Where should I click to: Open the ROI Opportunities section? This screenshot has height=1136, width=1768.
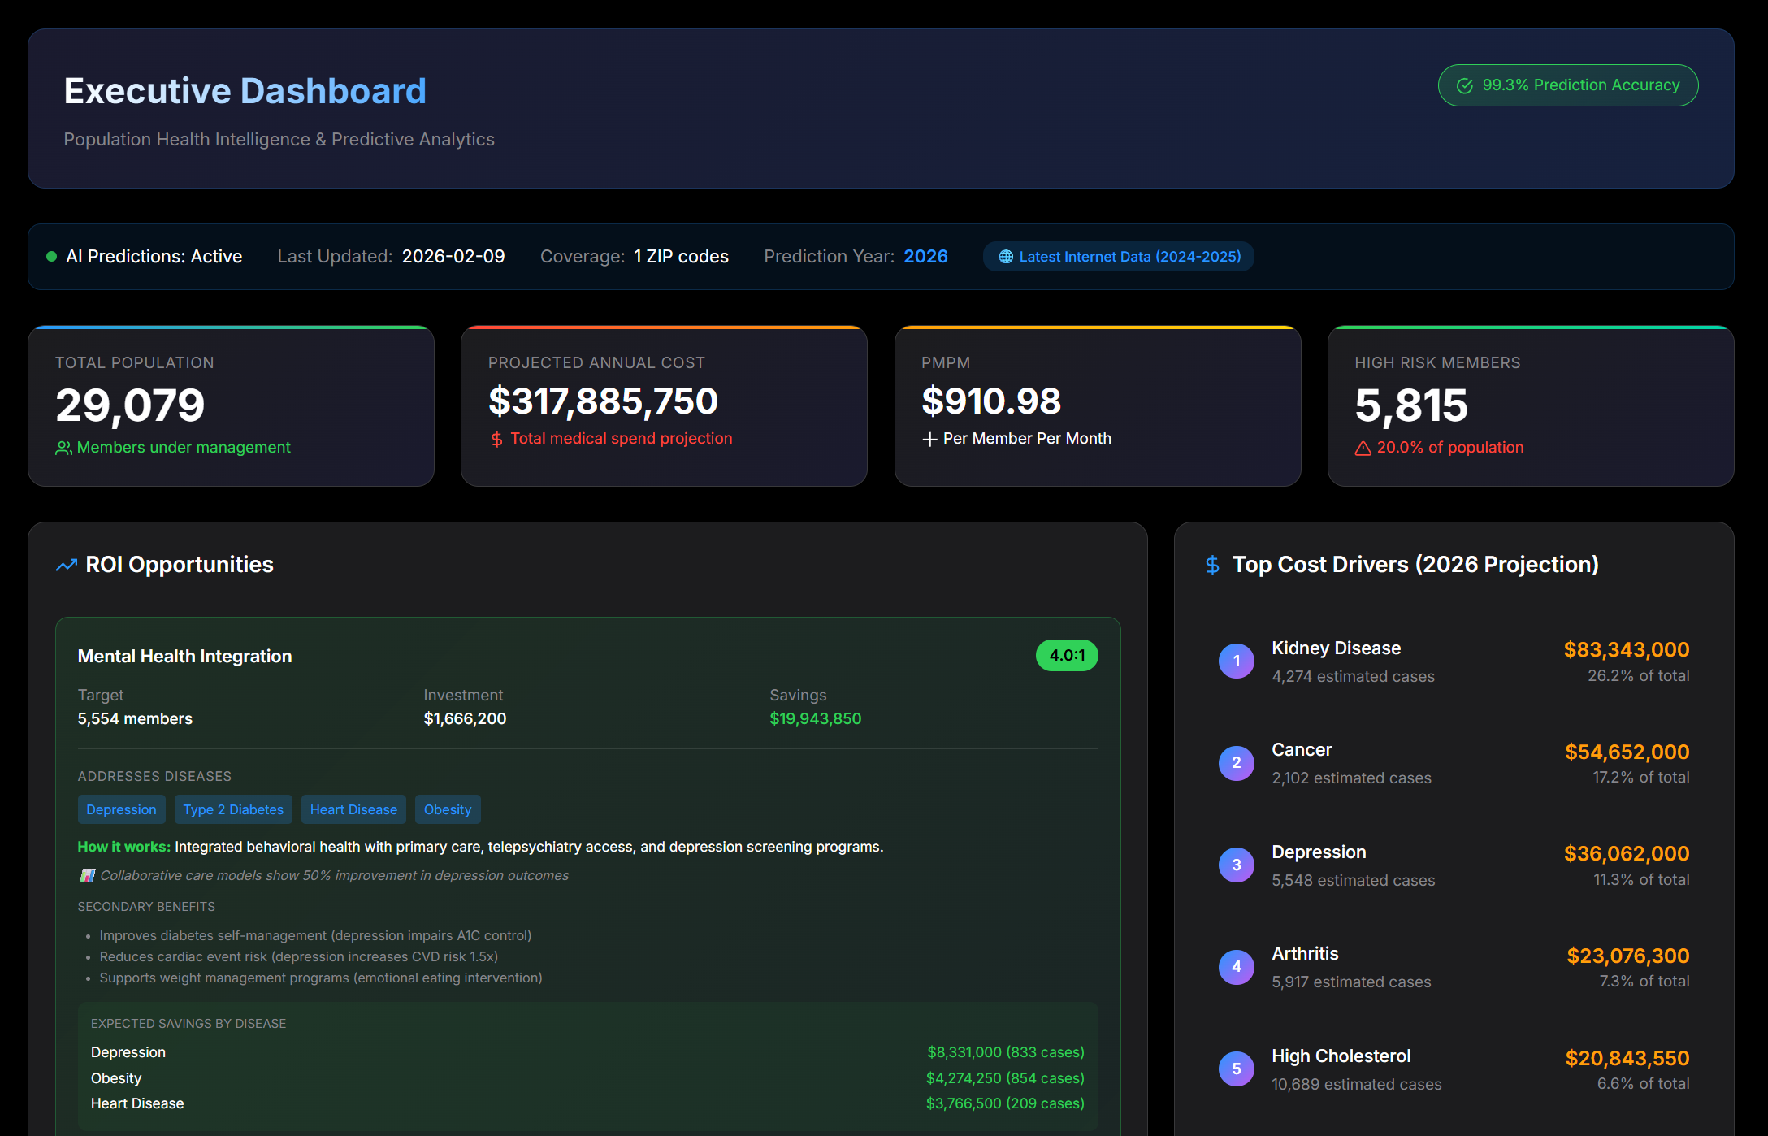(x=179, y=564)
